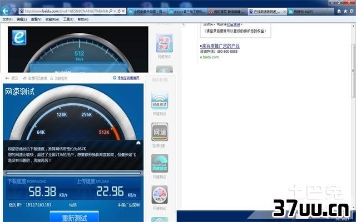The height and width of the screenshot is (222, 356).
Task: Open the IE Tools gear icon
Action: tap(352, 11)
